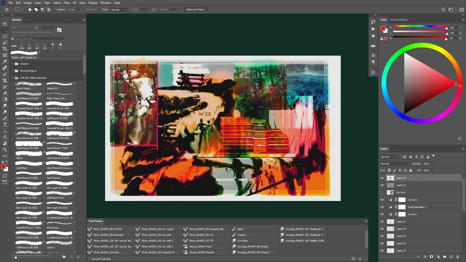This screenshot has height=262, width=466.
Task: Select the Lasso tool
Action: point(5,36)
